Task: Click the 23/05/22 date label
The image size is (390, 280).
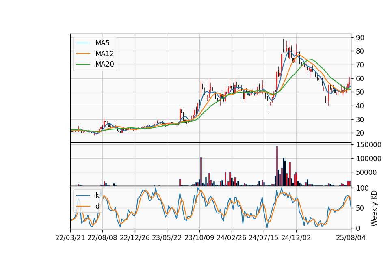Action: [x=167, y=238]
